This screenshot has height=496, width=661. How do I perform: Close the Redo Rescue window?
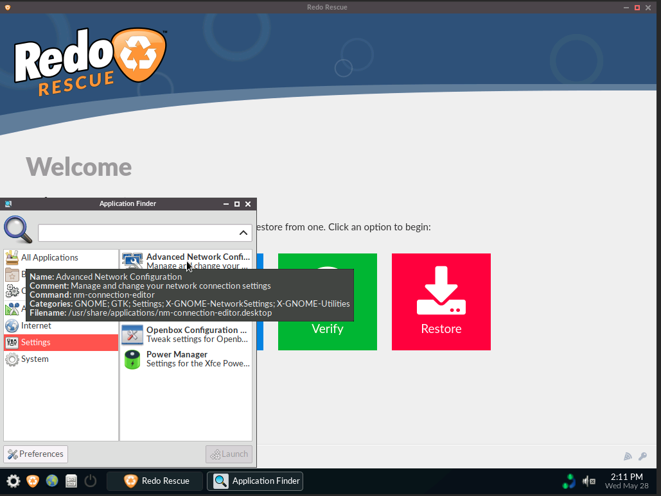coord(648,8)
